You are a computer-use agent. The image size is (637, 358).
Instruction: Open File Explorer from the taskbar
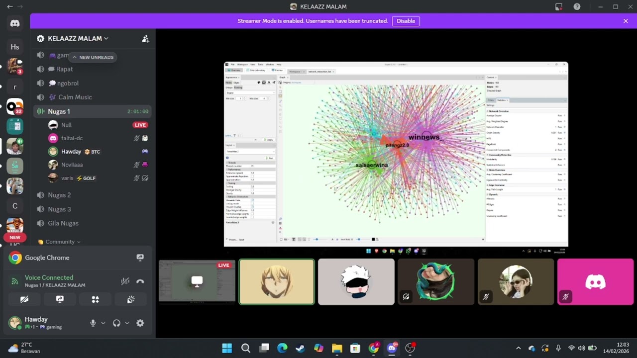coord(337,348)
